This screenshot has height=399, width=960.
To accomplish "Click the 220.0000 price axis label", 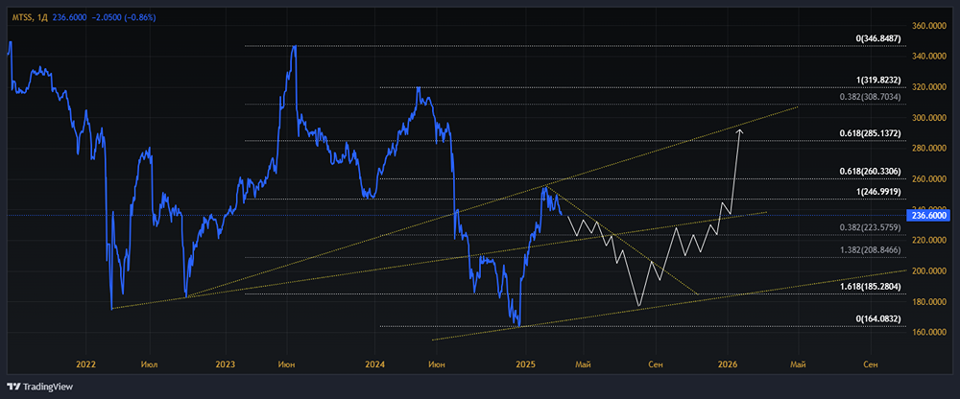I will click(x=929, y=240).
